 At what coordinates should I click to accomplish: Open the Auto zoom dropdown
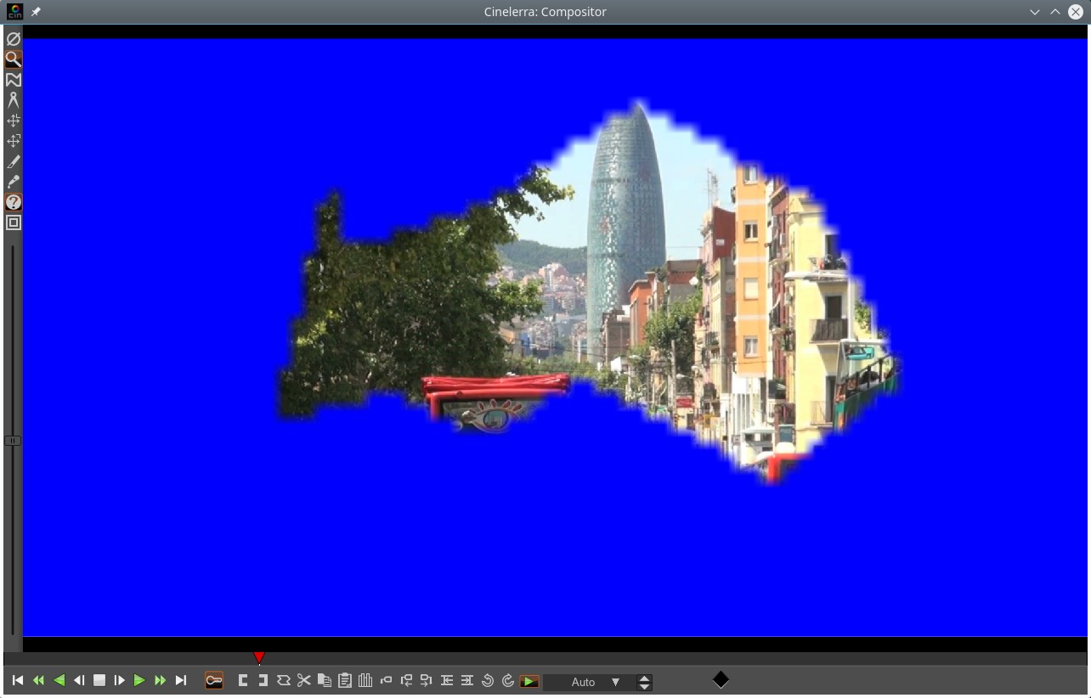click(x=615, y=682)
